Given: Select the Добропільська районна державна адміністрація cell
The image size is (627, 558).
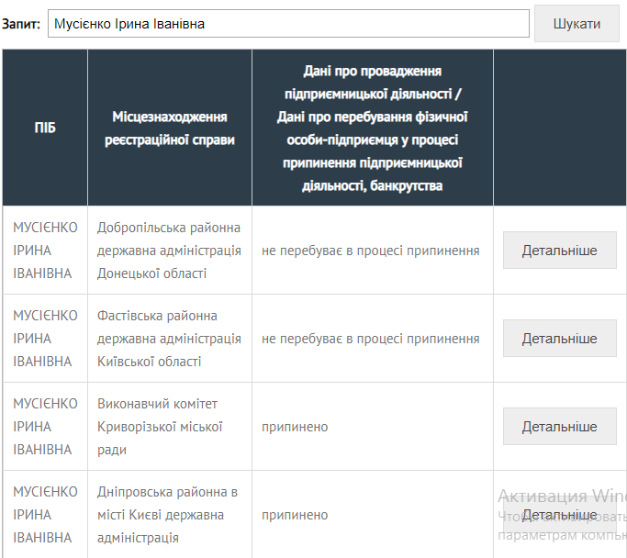Looking at the screenshot, I should click(169, 251).
